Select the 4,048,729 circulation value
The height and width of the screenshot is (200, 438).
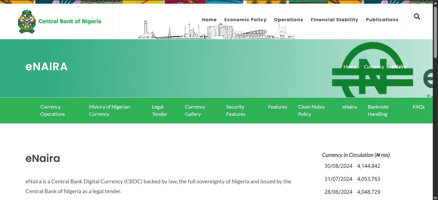click(368, 192)
